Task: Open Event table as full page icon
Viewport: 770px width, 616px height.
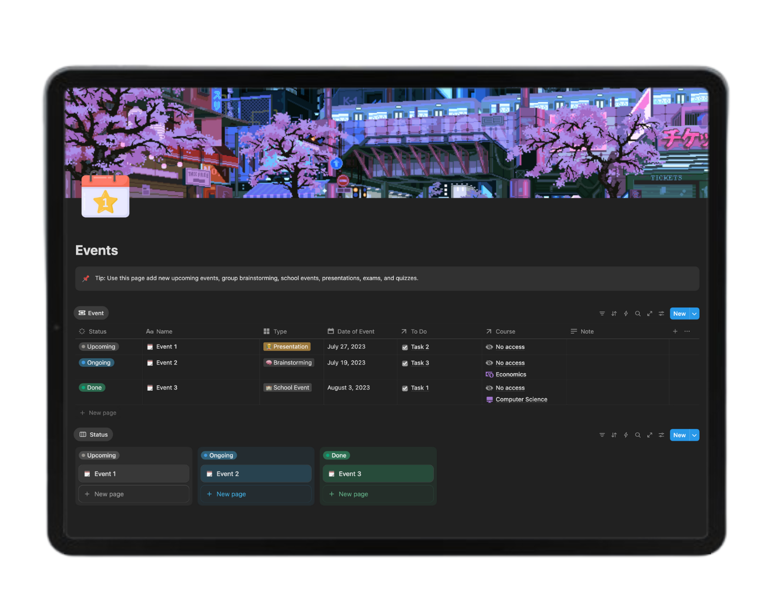Action: tap(649, 314)
